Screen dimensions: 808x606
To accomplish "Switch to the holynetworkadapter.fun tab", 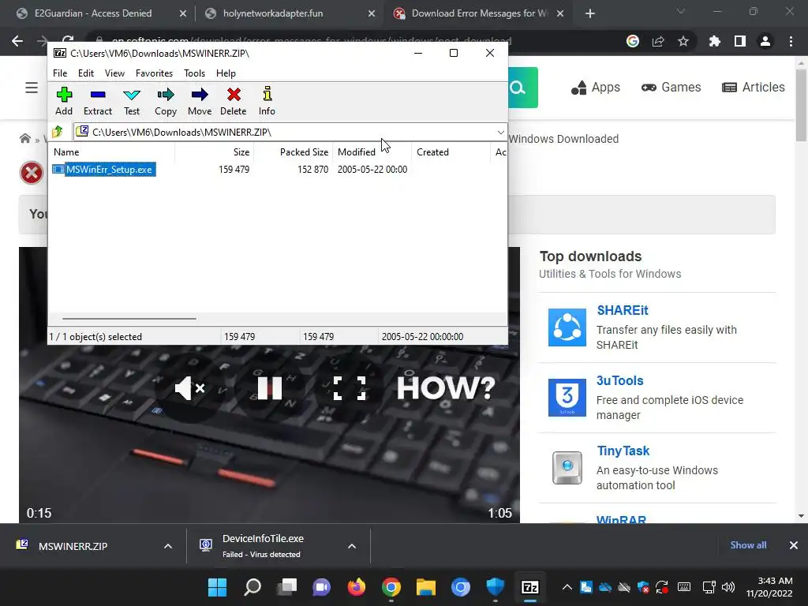I will tap(273, 13).
